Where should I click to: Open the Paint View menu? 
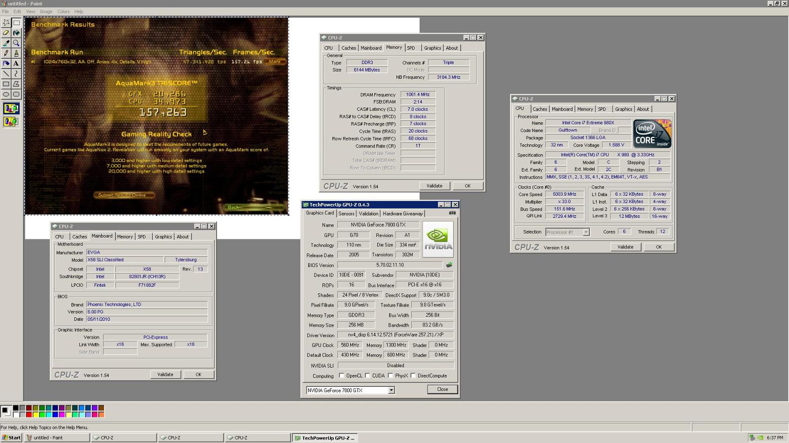point(31,11)
